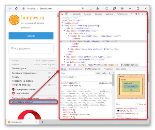
Task: Click the Styles pane Filter field
Action: point(77,73)
